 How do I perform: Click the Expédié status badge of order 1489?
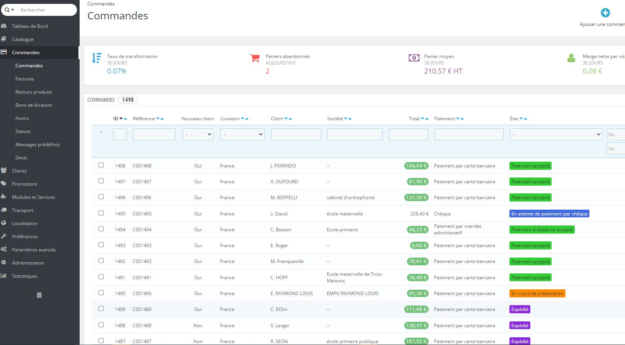click(519, 309)
